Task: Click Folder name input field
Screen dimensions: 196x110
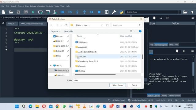Action: point(107,80)
